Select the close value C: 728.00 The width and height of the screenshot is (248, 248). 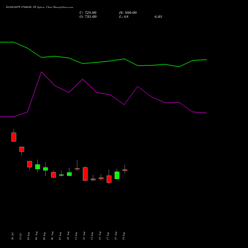pos(88,13)
